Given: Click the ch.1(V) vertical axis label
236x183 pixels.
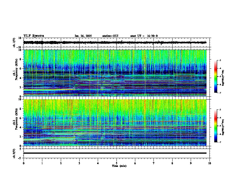Looking at the screenshot, I should (x=14, y=42).
